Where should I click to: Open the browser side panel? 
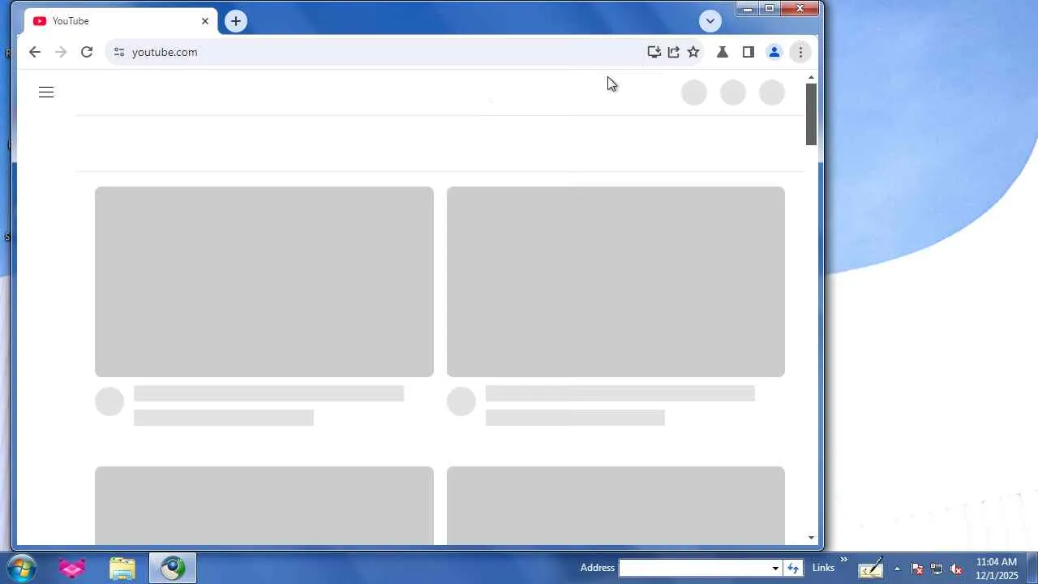point(748,52)
